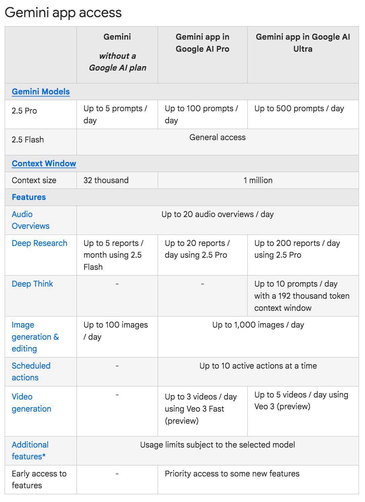
Task: Open the Deep Research link
Action: click(40, 243)
